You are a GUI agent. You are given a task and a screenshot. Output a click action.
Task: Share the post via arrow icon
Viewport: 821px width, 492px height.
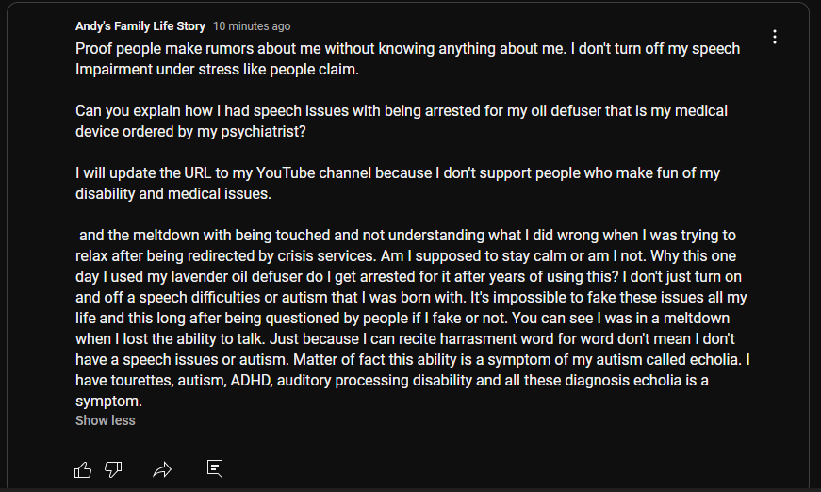click(x=162, y=469)
